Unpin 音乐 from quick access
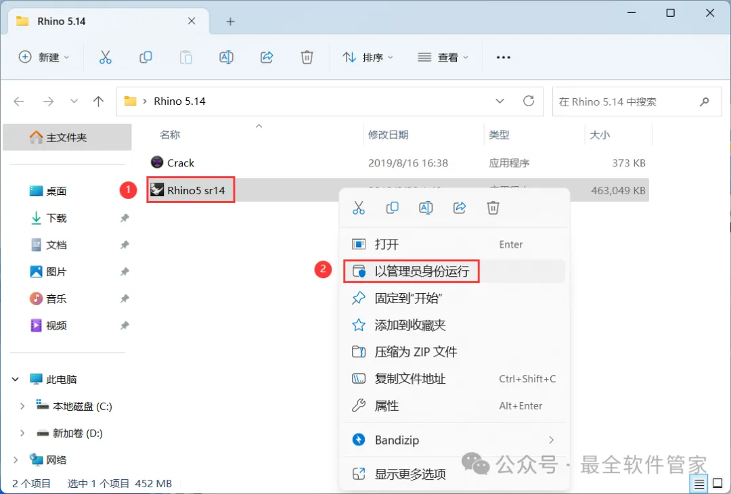Viewport: 731px width, 494px height. click(125, 298)
